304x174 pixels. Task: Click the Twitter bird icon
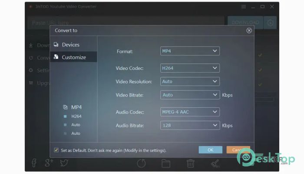coord(64,163)
